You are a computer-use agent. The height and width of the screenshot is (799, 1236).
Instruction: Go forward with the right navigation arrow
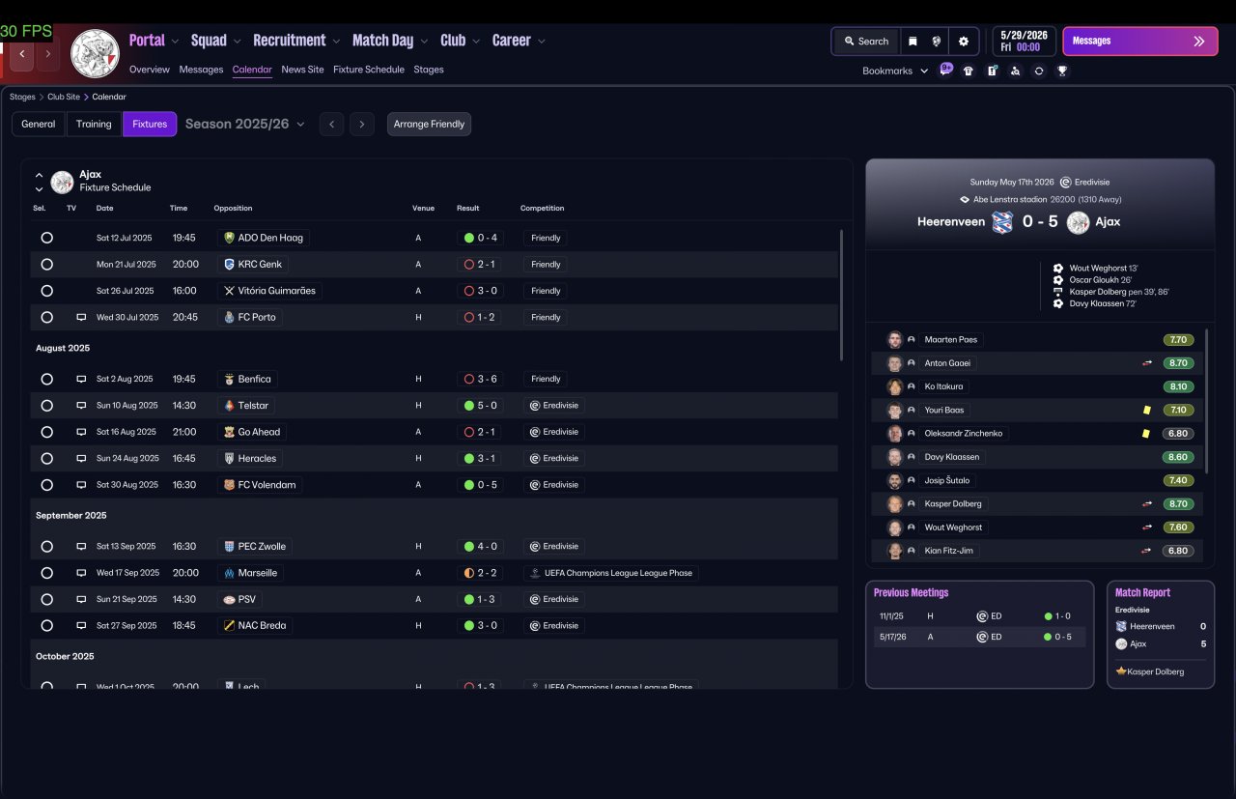(x=47, y=54)
